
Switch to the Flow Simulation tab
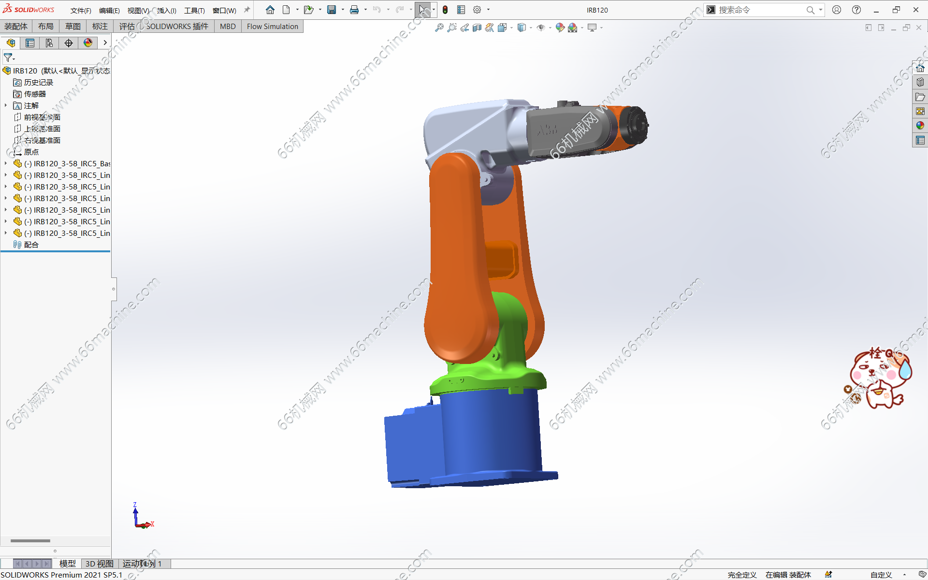pos(273,26)
